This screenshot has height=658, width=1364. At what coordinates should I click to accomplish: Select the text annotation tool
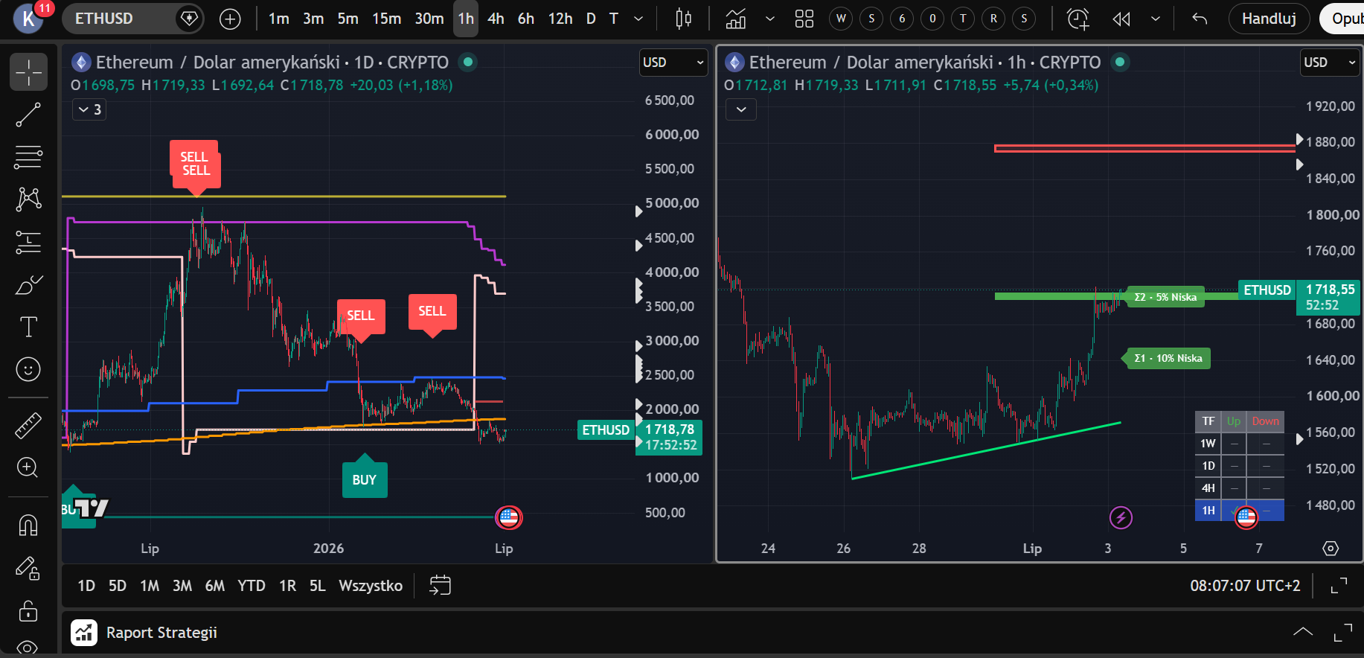[28, 327]
